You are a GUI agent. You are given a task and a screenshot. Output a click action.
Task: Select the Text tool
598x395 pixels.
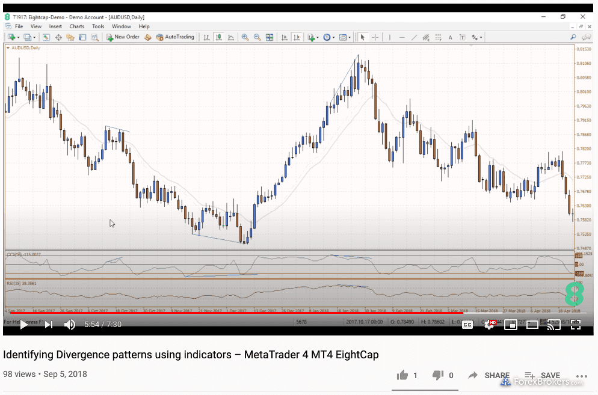451,37
